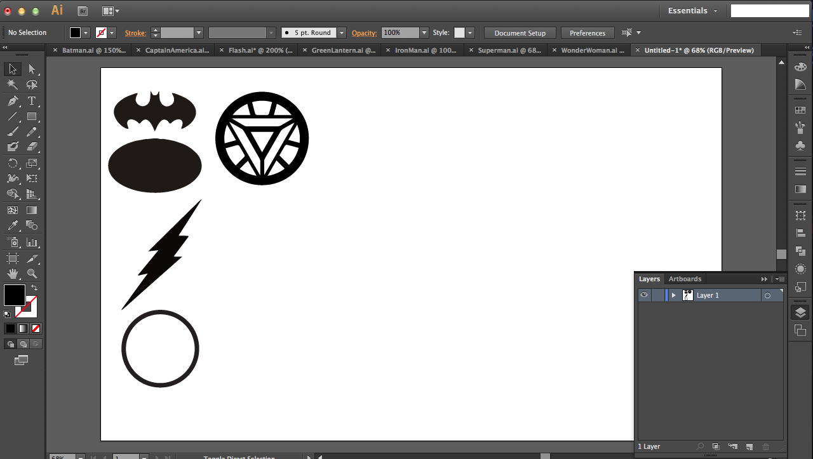Click the Preferences button
This screenshot has height=459, width=813.
[x=588, y=33]
